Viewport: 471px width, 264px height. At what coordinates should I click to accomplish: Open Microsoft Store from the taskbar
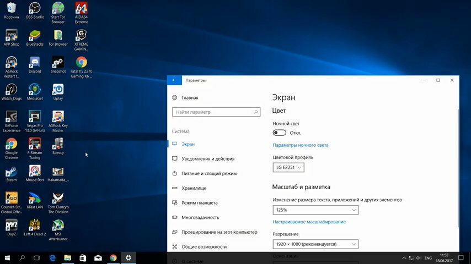pos(83,258)
